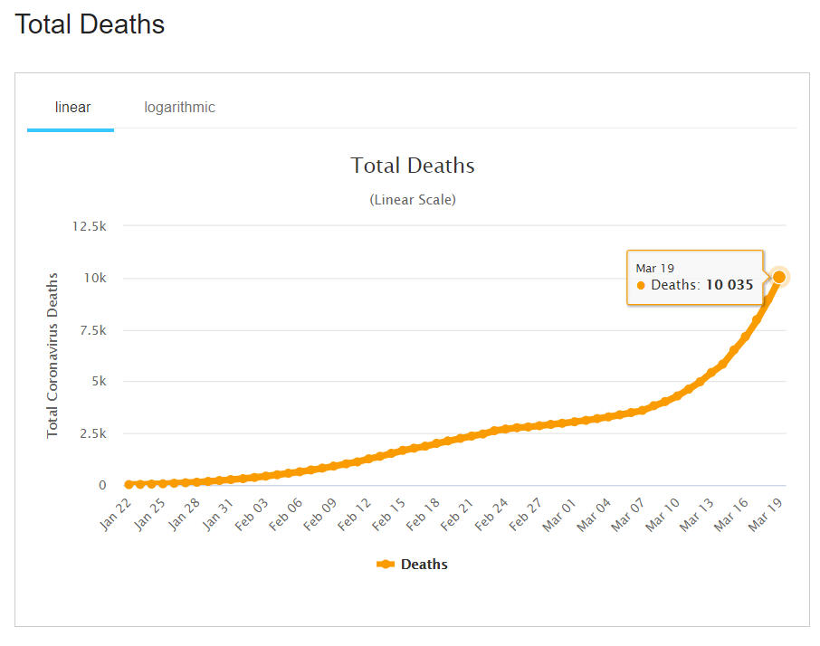This screenshot has width=820, height=646.
Task: Click the 12.5k y-axis label
Action: pyautogui.click(x=89, y=226)
